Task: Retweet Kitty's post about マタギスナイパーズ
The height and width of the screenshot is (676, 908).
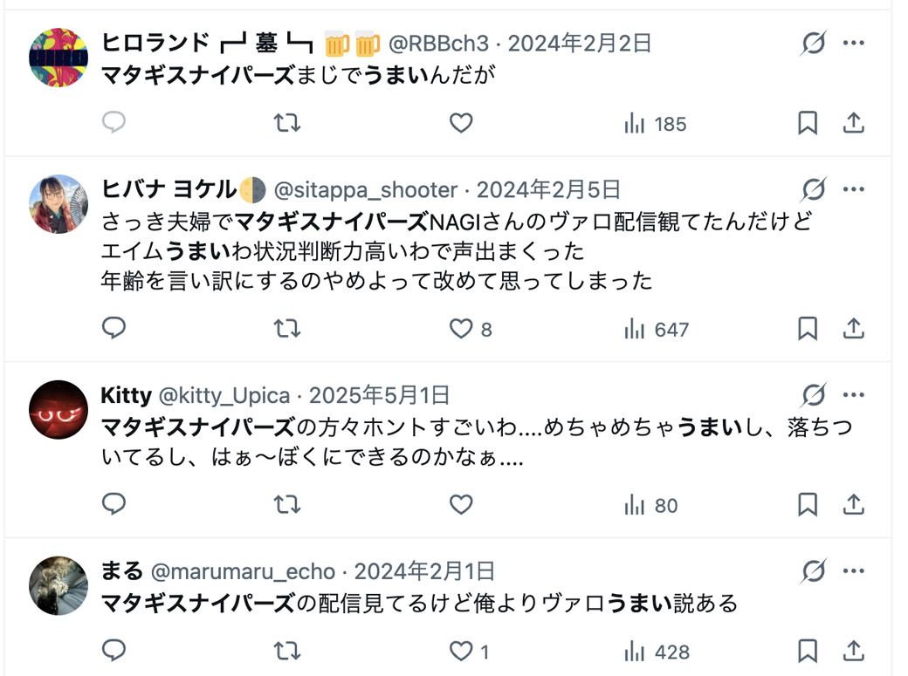Action: pyautogui.click(x=285, y=504)
